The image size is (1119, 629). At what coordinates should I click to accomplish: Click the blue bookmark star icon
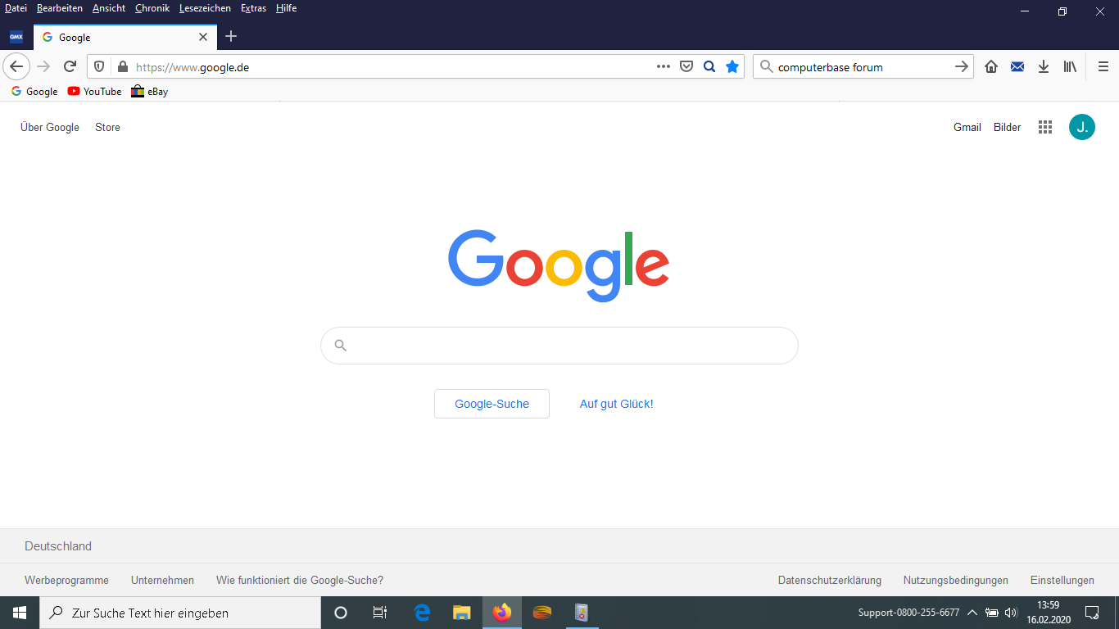[732, 66]
